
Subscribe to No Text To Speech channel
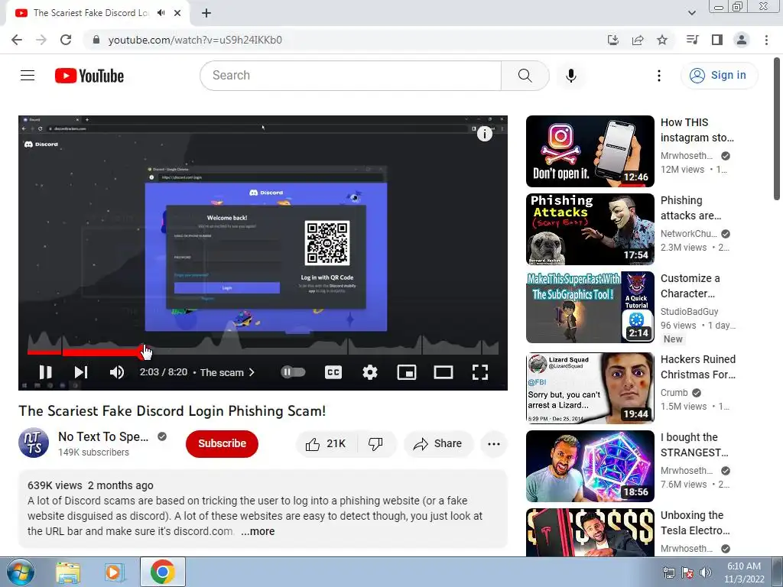coord(222,443)
